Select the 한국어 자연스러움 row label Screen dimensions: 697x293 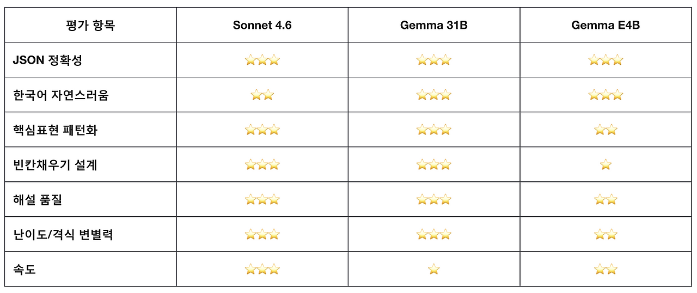coord(61,95)
